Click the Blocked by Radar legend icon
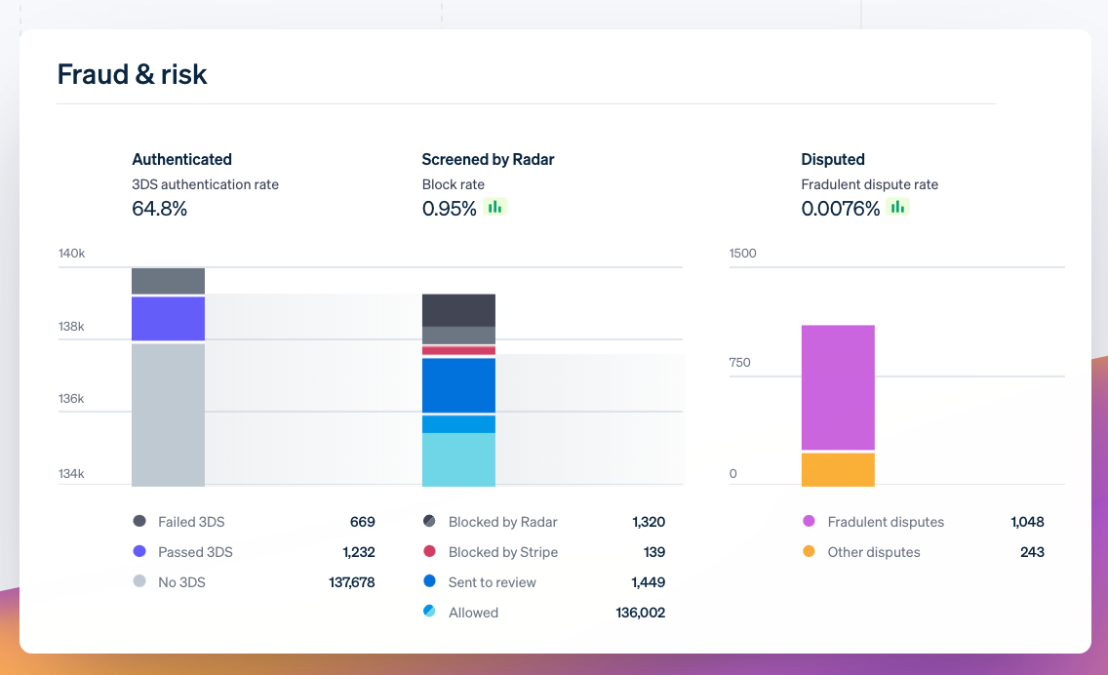Screen dimensions: 1108x675 coord(429,522)
